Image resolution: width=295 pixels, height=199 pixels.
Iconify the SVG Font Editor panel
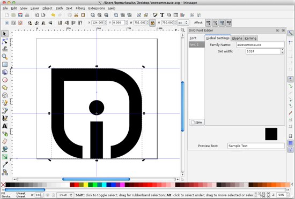tap(277, 30)
